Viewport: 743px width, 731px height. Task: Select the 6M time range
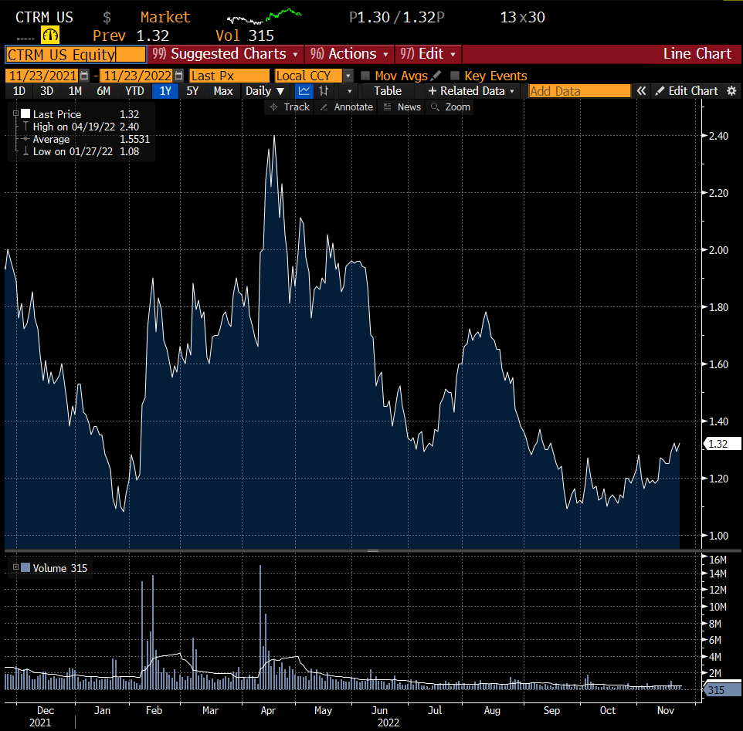pos(103,91)
